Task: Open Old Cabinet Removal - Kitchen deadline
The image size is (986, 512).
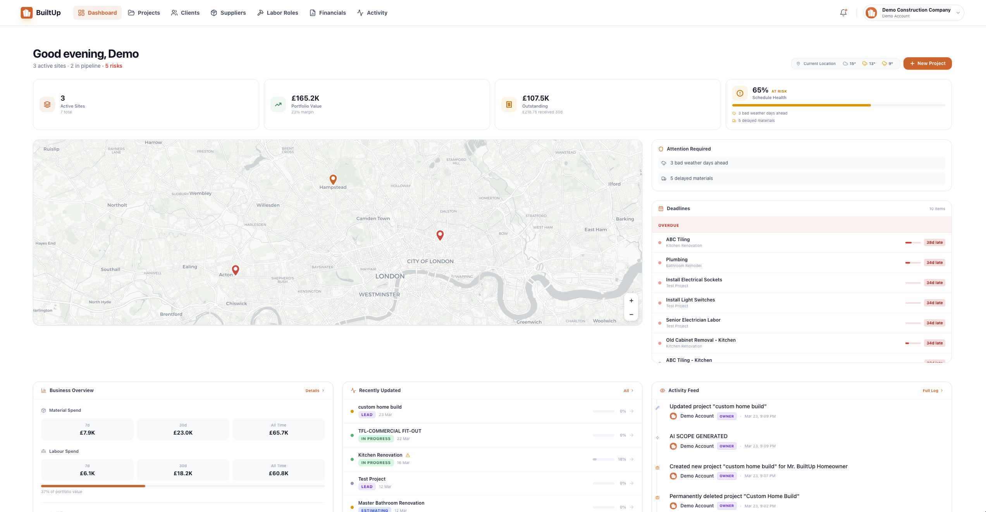Action: (802, 343)
